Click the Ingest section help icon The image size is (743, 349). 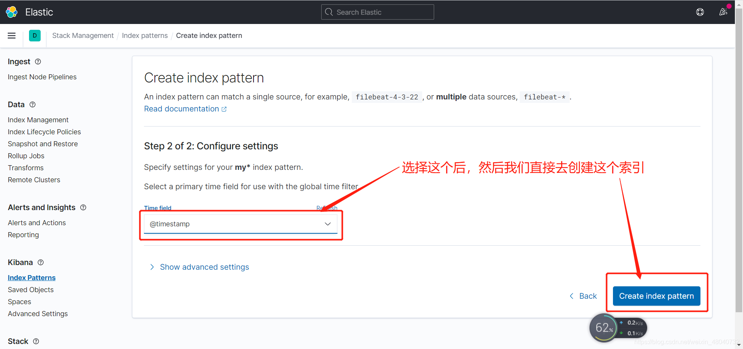(x=38, y=62)
